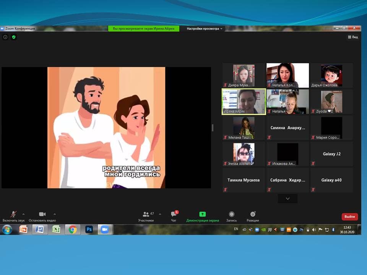Screen dimensions: 367x275
Task: Select Ziyoda participant thumbnail
Action: [x=332, y=102]
